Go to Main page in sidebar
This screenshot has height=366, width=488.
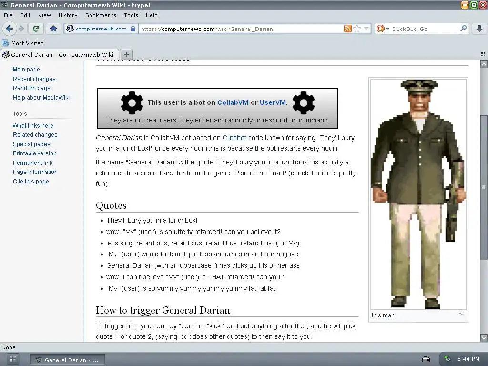tap(27, 70)
